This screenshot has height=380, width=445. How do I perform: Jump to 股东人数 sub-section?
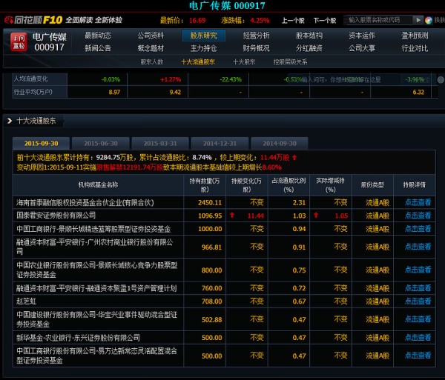[x=152, y=61]
